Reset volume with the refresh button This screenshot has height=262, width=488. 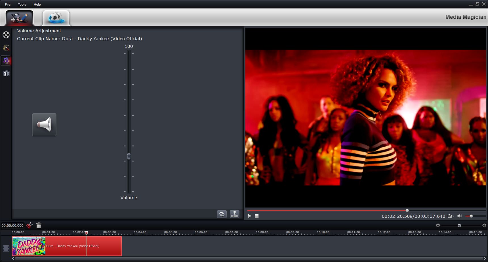click(x=222, y=214)
